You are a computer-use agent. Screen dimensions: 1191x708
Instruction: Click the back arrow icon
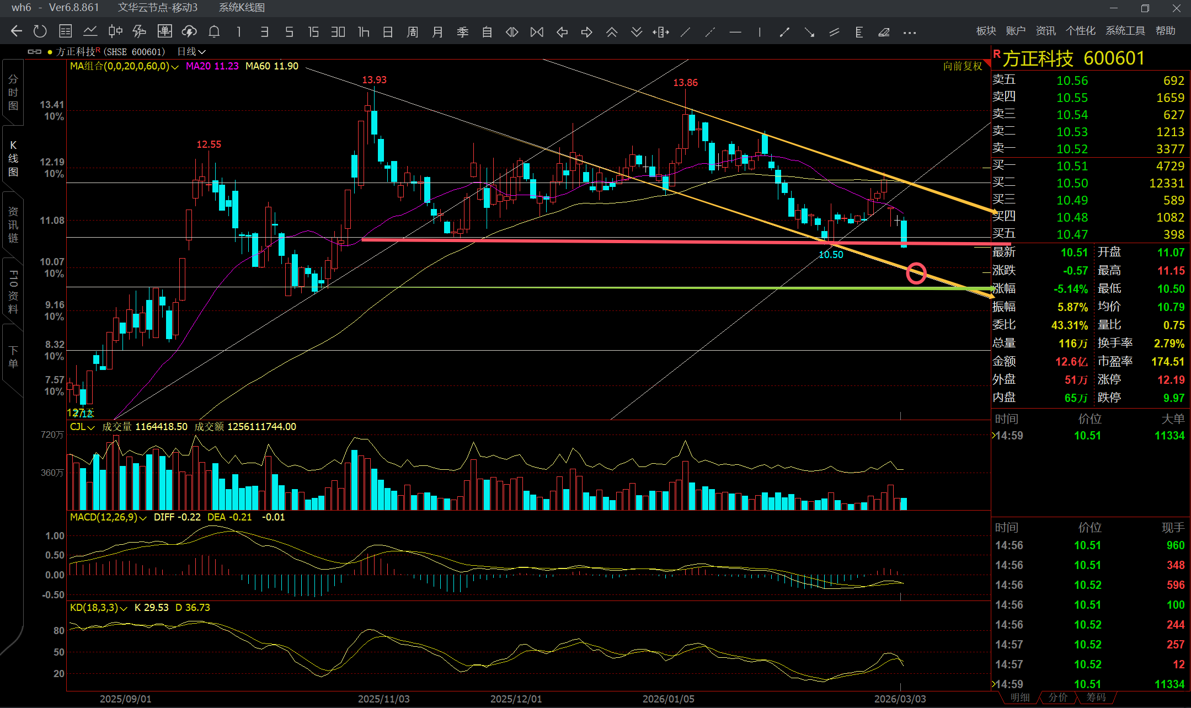coord(16,31)
